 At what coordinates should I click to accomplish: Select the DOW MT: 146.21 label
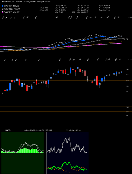pos(12,9)
